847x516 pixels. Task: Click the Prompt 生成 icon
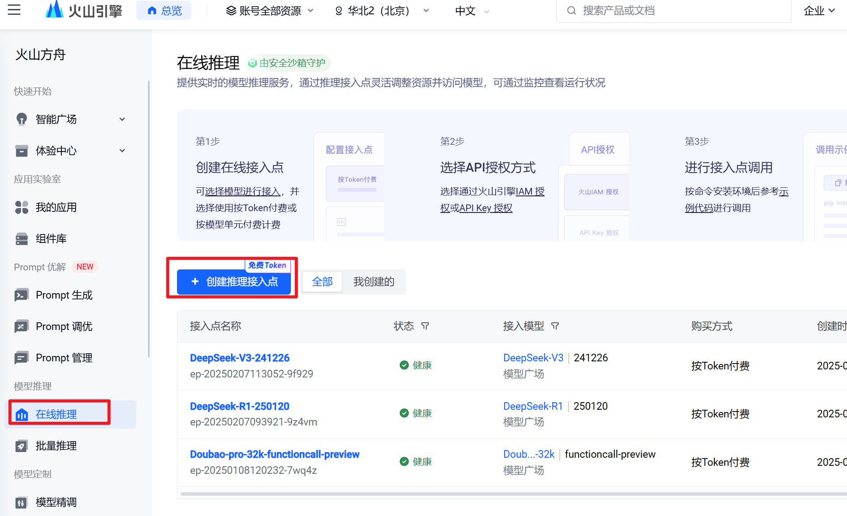(22, 295)
